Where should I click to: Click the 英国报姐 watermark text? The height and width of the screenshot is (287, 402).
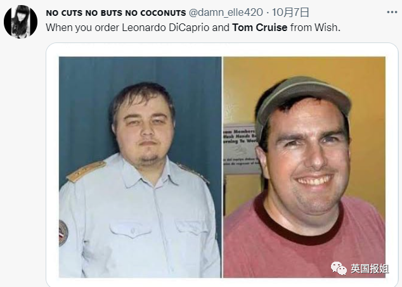pyautogui.click(x=370, y=269)
